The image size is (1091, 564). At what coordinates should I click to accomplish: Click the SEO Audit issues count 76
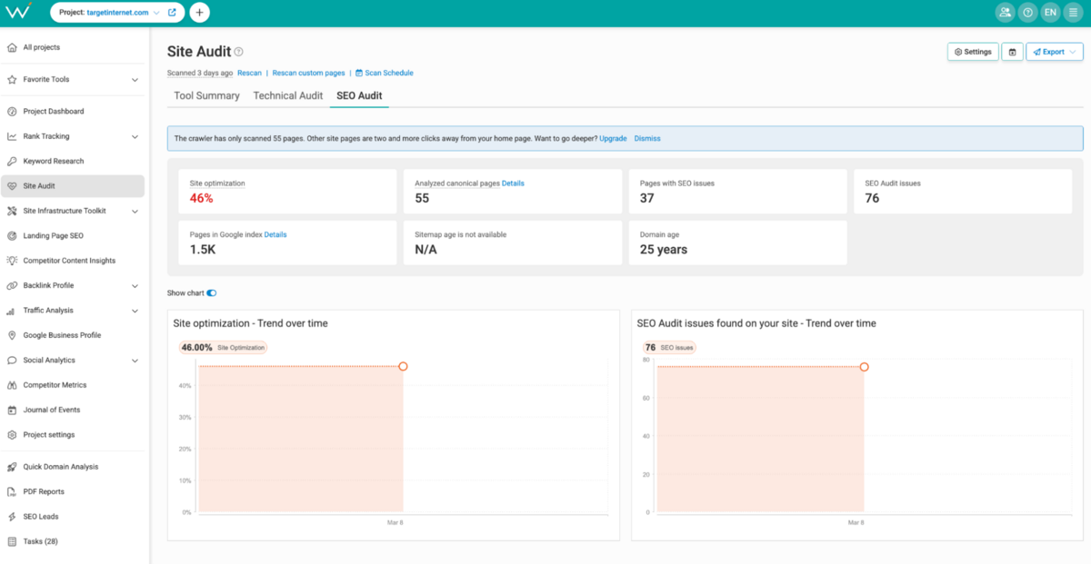pos(872,198)
